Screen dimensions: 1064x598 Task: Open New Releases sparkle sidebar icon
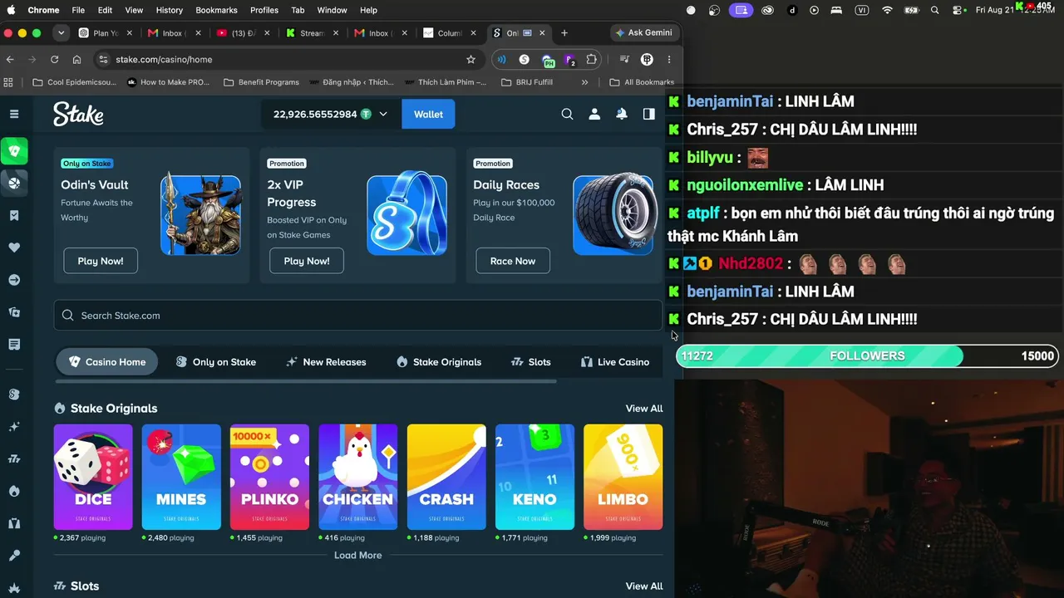coord(14,427)
